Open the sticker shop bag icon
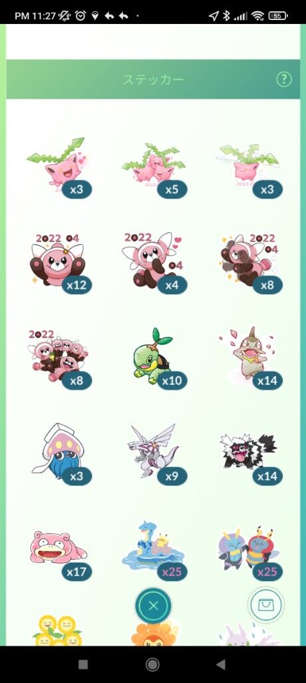306x683 pixels. pyautogui.click(x=265, y=604)
